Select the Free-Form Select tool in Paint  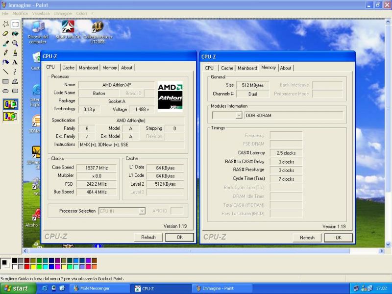click(5, 24)
